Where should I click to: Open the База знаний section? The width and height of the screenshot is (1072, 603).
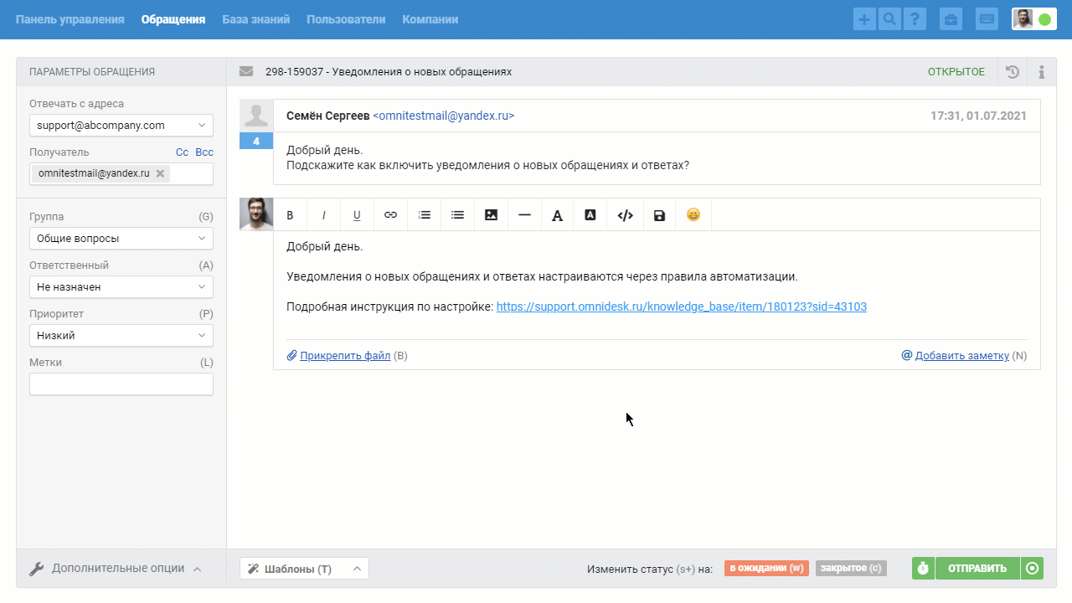(x=256, y=19)
